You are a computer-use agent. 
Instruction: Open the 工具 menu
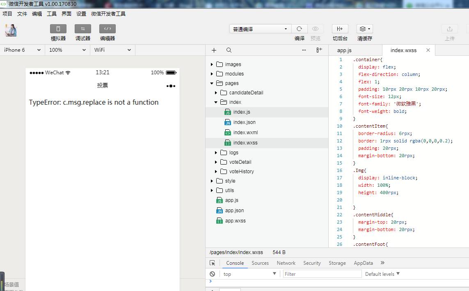point(52,14)
